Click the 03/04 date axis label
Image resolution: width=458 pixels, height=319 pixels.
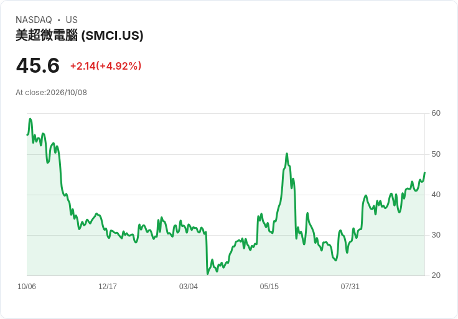189,287
